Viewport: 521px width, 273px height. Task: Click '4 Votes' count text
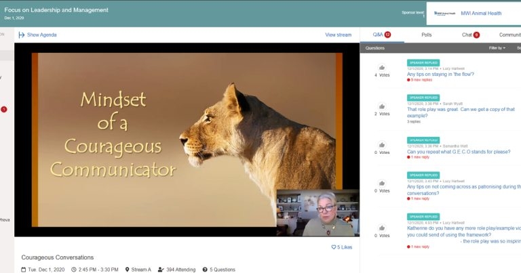coord(382,75)
